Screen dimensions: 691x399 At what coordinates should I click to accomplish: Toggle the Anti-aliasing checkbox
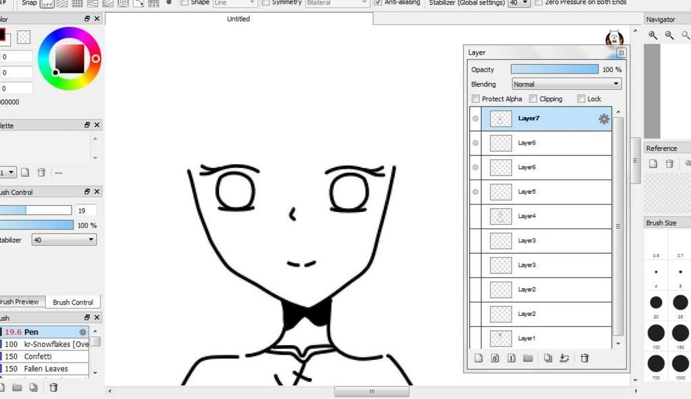(378, 3)
